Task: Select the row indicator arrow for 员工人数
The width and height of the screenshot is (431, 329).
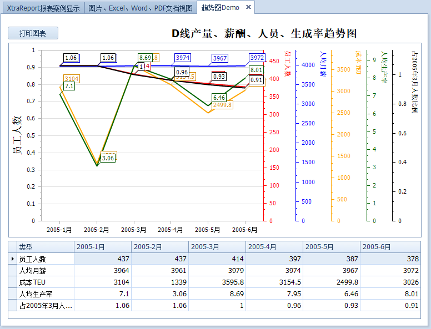Action: click(x=13, y=259)
